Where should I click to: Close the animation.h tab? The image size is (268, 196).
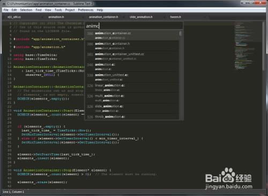point(83,17)
